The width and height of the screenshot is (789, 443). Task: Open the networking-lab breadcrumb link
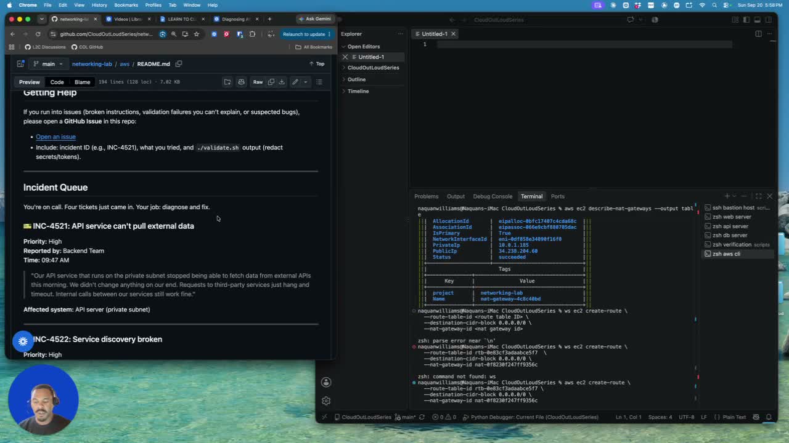(92, 64)
